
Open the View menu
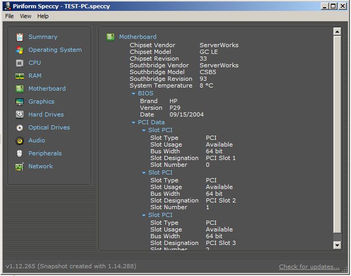[25, 16]
